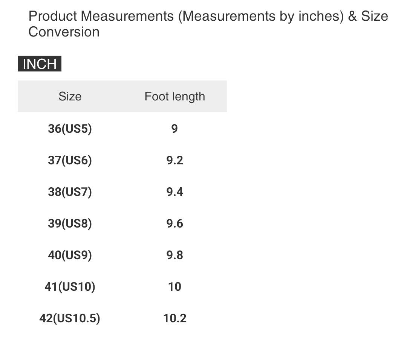Click the foot length value for 36(US5)
The image size is (407, 340).
(174, 129)
